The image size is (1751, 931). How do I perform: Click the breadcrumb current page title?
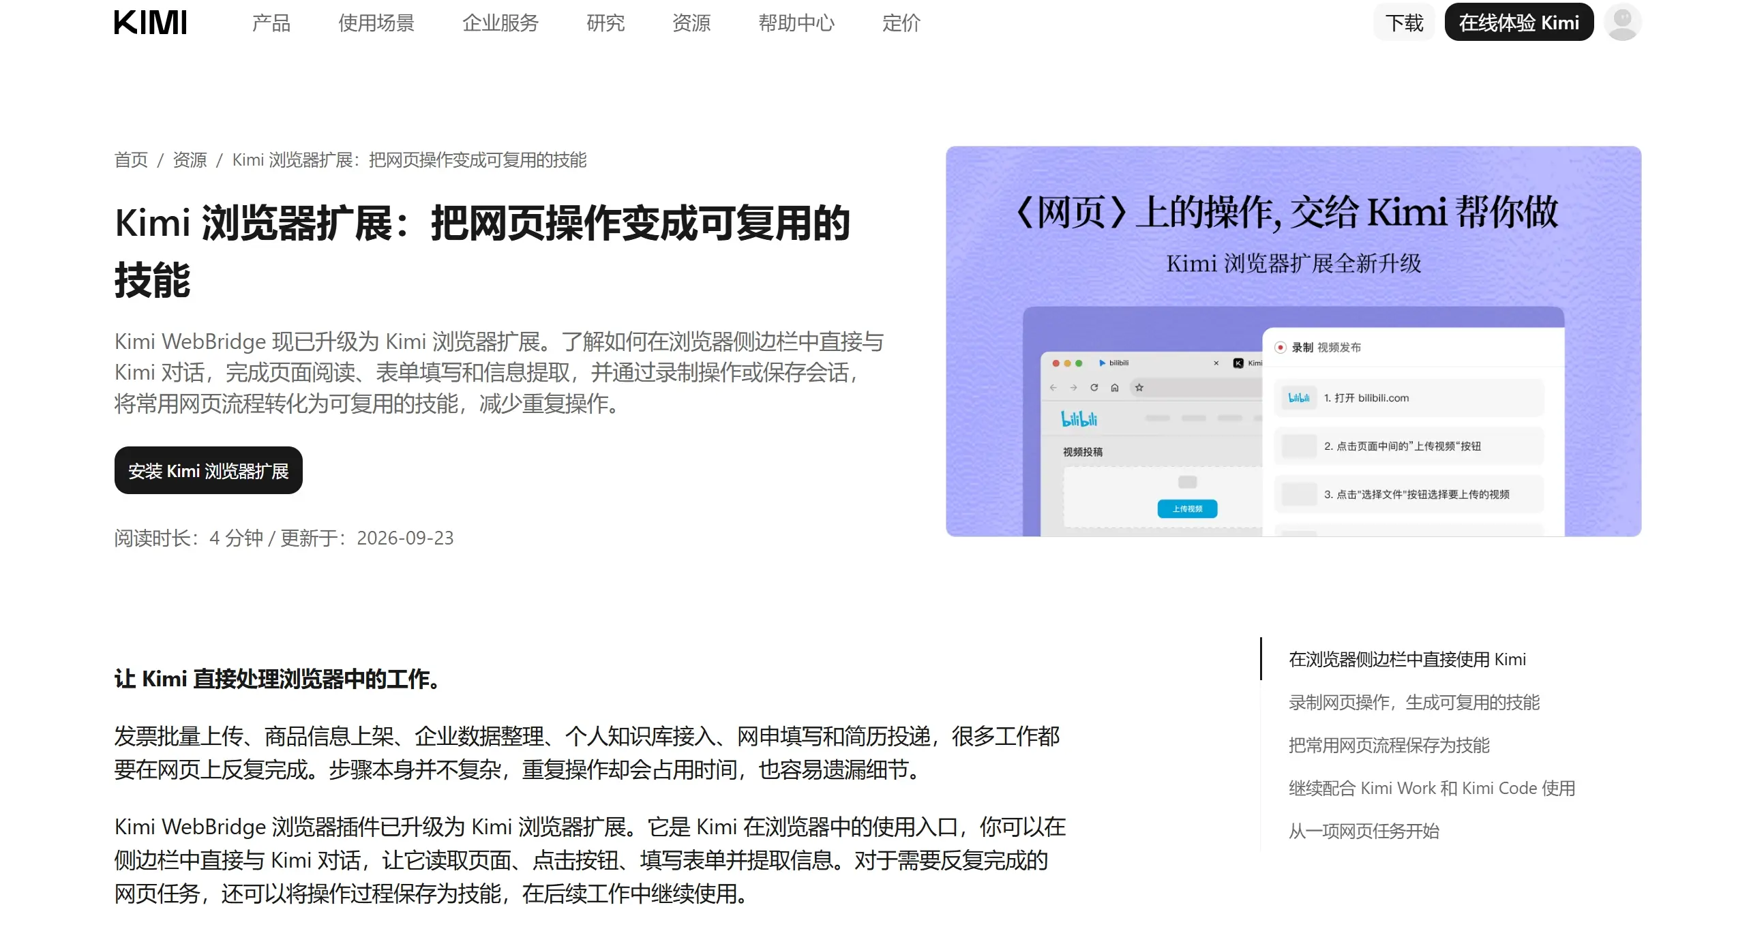(409, 159)
